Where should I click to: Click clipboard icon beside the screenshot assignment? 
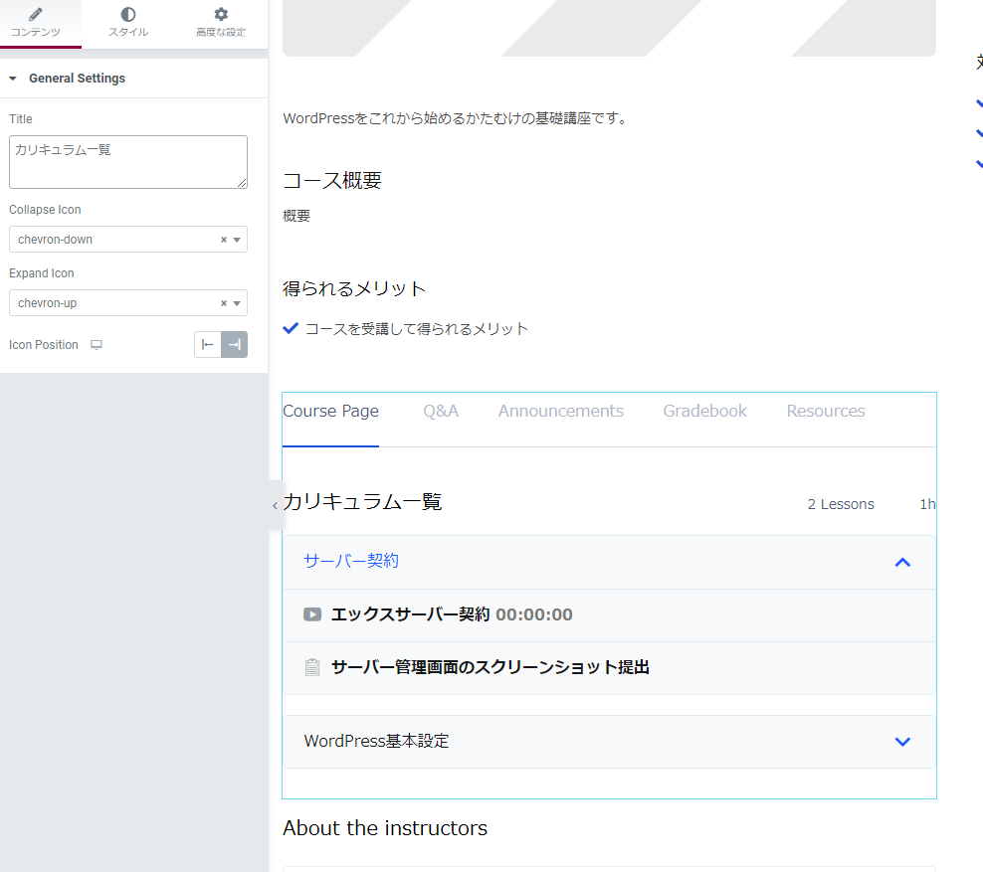point(312,667)
